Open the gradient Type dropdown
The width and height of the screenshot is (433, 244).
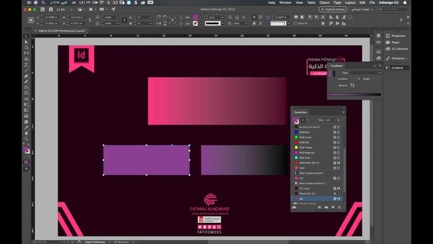tap(365, 73)
